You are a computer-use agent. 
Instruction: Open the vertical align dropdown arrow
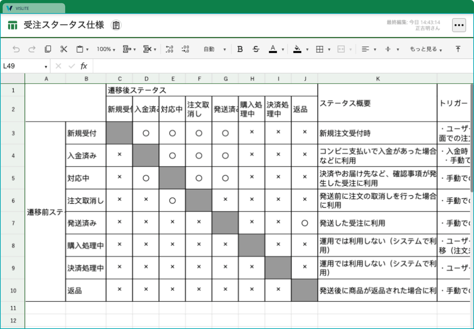pos(398,50)
